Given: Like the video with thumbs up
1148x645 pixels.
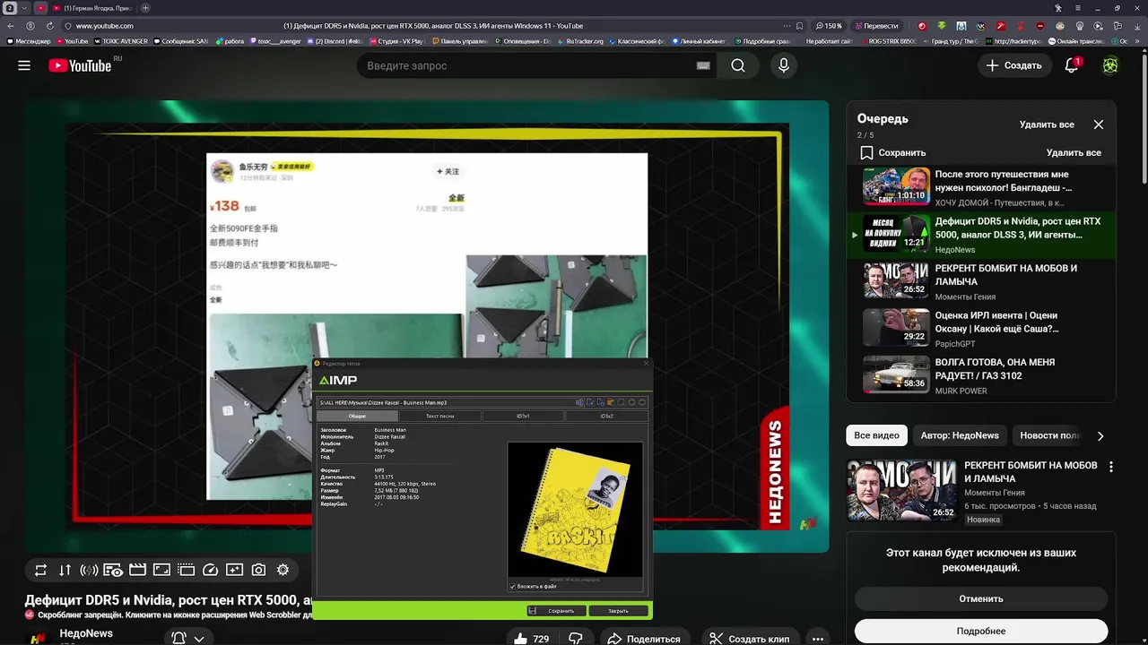Looking at the screenshot, I should 530,639.
